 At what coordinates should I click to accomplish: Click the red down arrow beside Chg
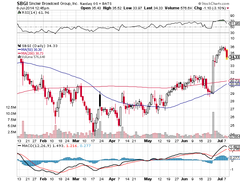pos(228,8)
